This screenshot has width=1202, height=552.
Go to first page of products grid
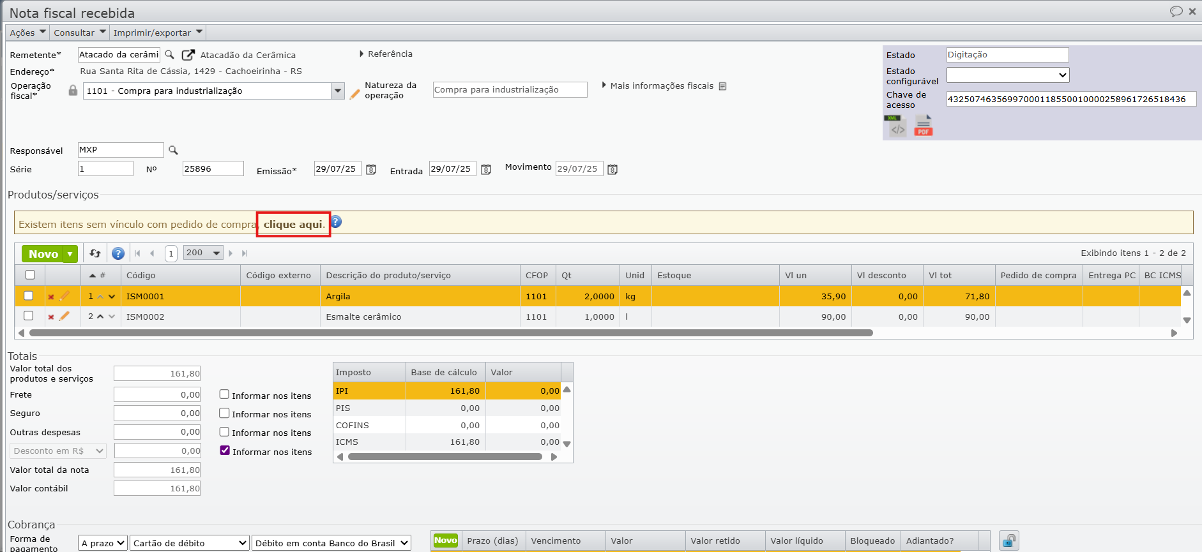(x=137, y=253)
